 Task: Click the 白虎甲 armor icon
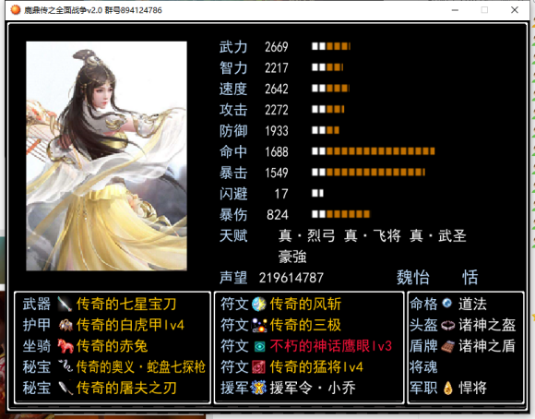point(65,325)
